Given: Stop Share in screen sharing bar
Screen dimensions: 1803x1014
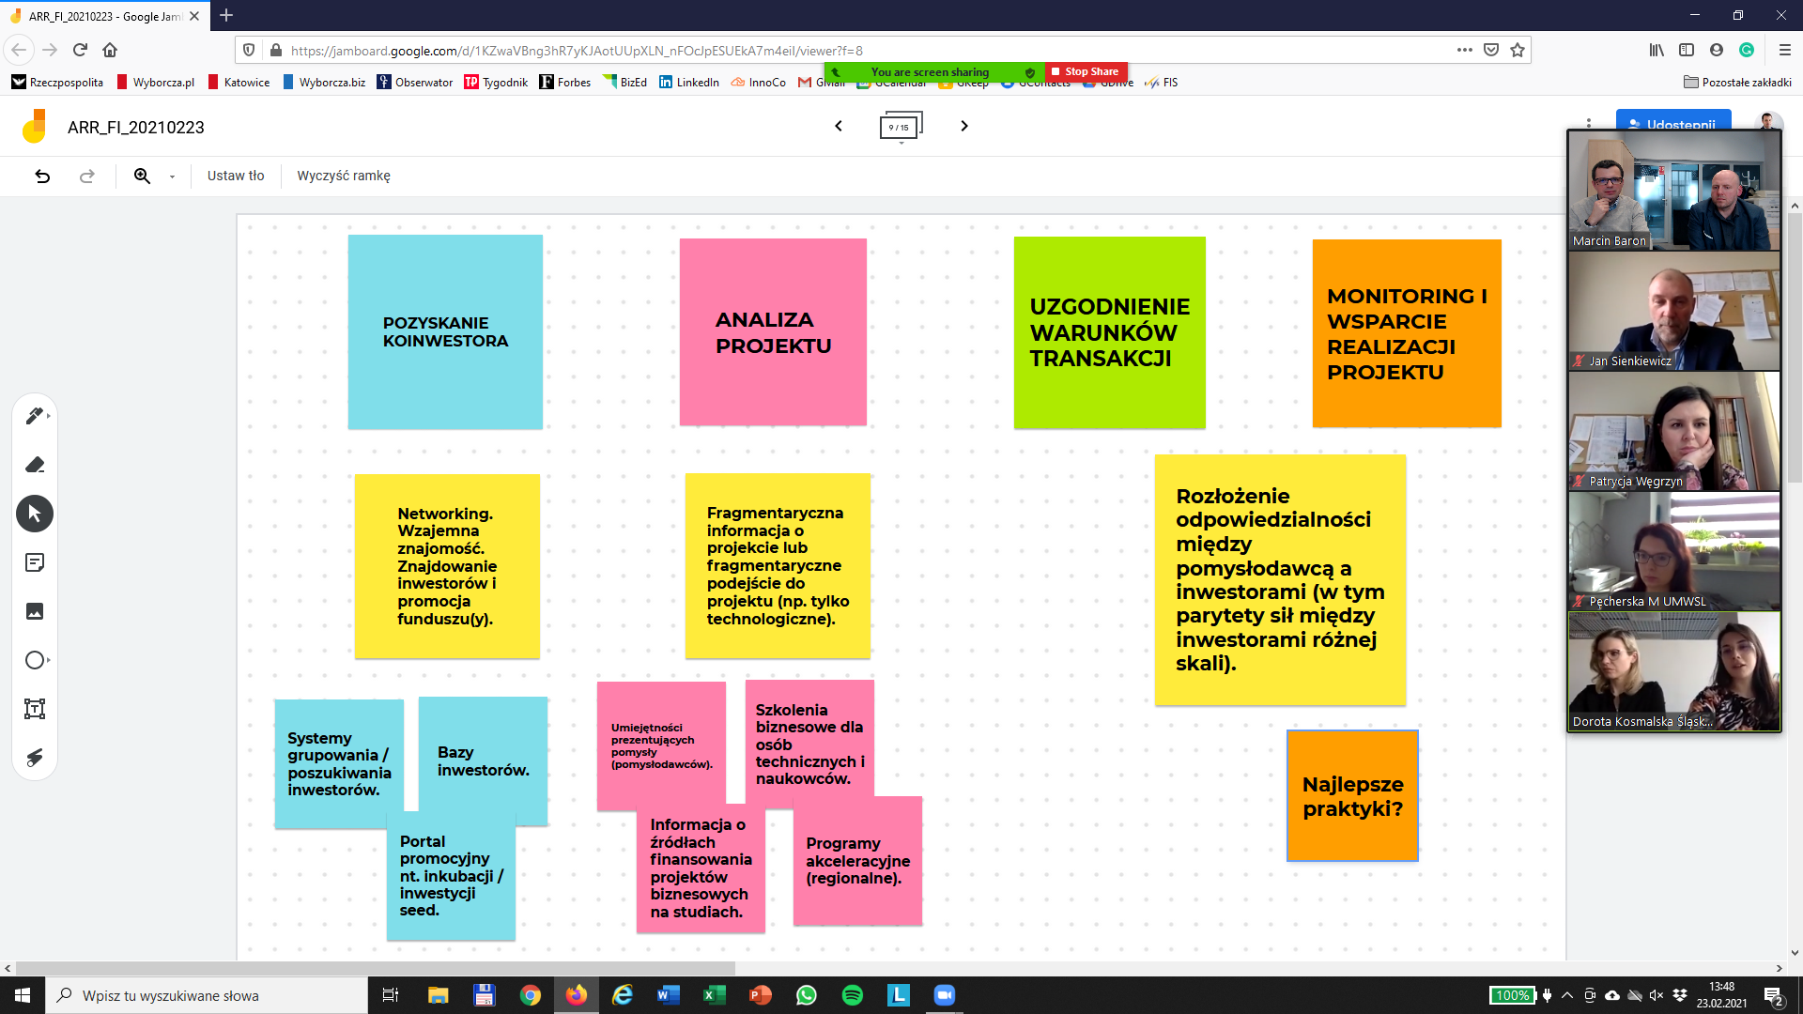Looking at the screenshot, I should click(x=1086, y=71).
